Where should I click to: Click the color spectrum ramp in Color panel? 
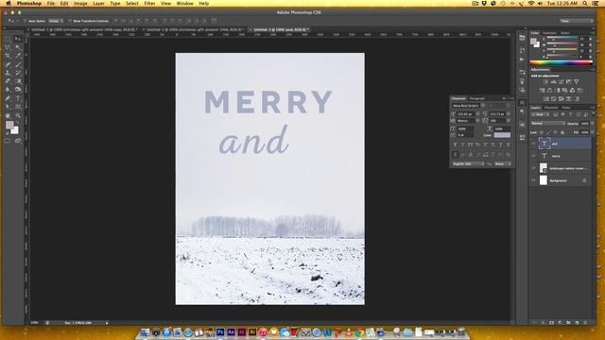click(561, 62)
